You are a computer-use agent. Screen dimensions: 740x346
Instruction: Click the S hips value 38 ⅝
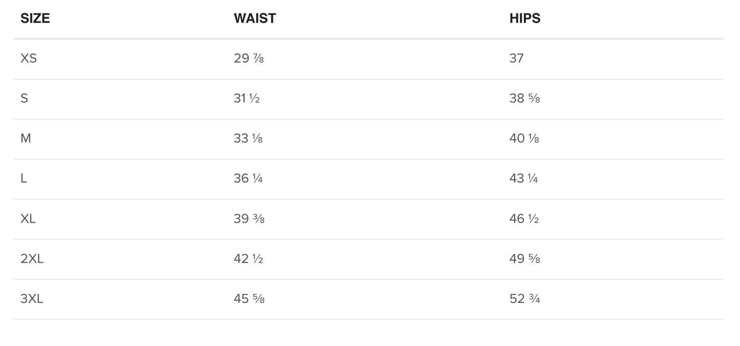click(x=524, y=98)
